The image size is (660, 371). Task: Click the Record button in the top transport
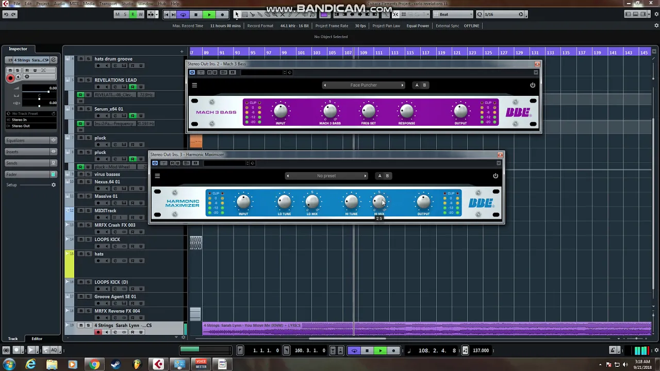222,14
